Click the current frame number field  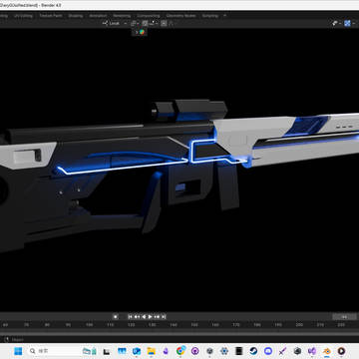(x=344, y=317)
